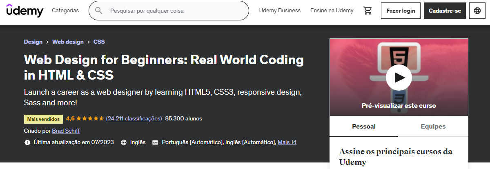Click the course title heading
The height and width of the screenshot is (169, 490).
point(164,67)
